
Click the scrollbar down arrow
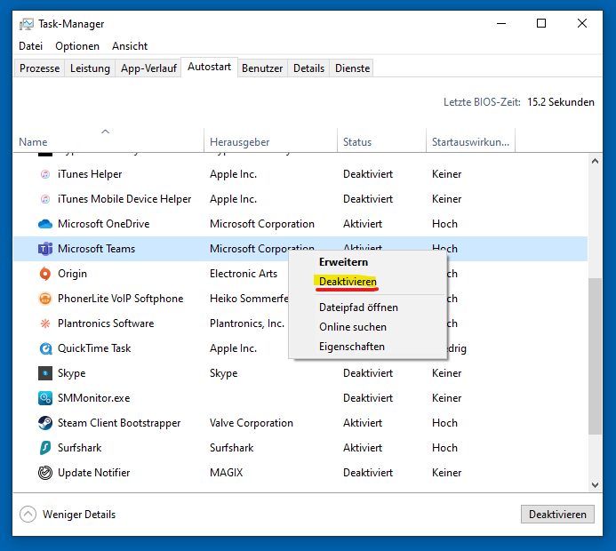595,485
